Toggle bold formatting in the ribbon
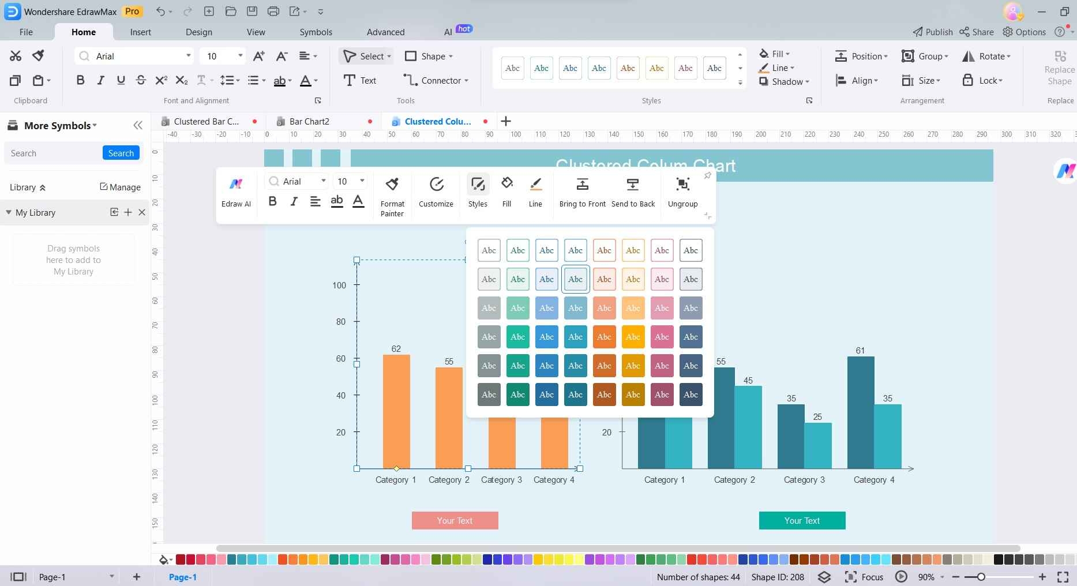 tap(80, 80)
